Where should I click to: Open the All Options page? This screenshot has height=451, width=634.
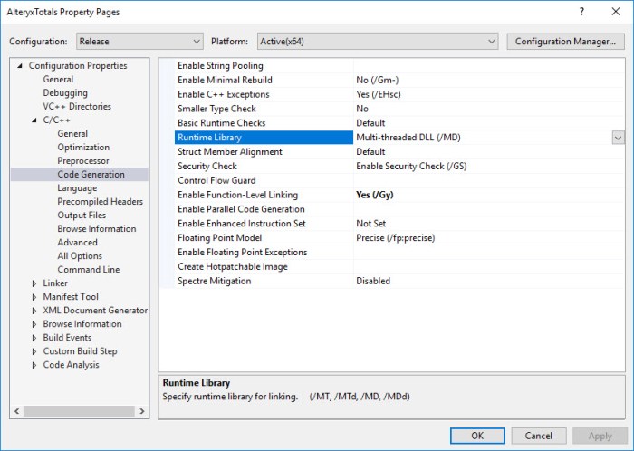80,255
